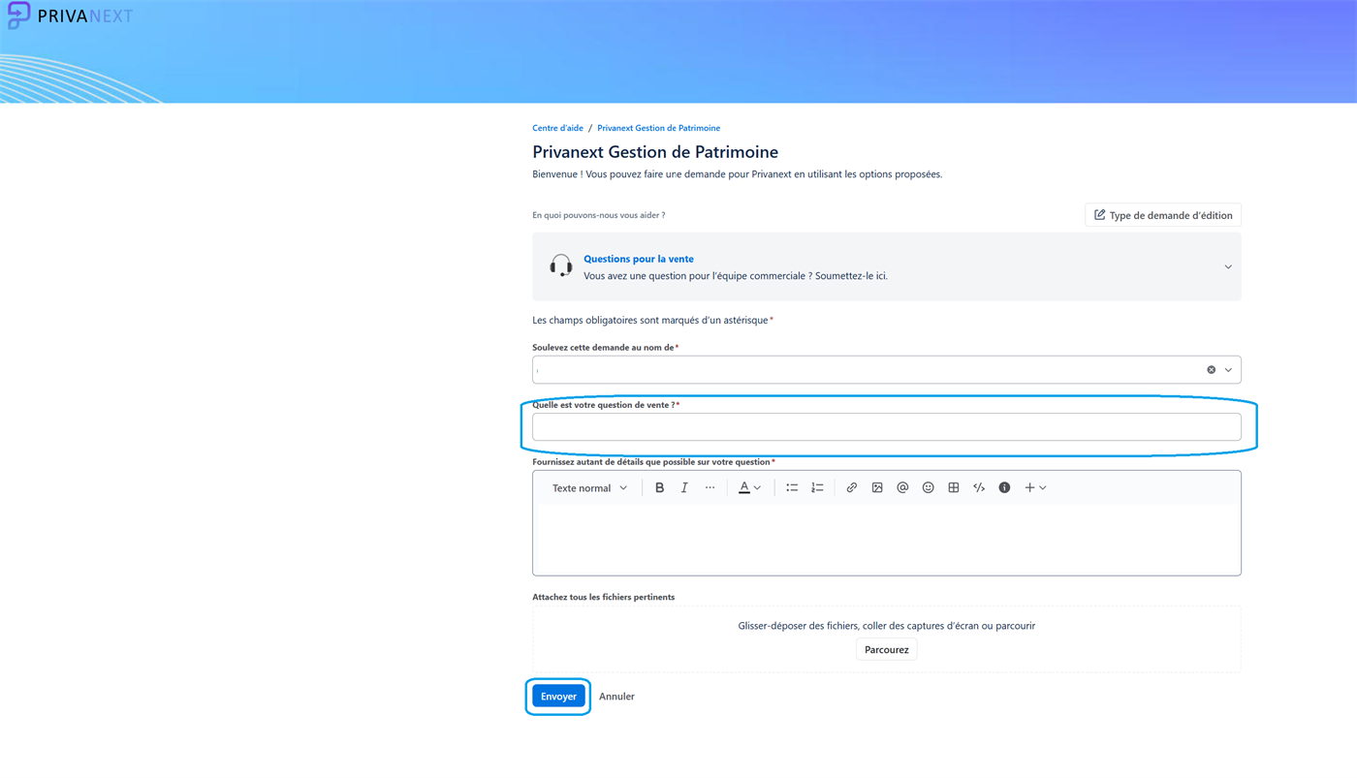Open the text color picker

749,488
